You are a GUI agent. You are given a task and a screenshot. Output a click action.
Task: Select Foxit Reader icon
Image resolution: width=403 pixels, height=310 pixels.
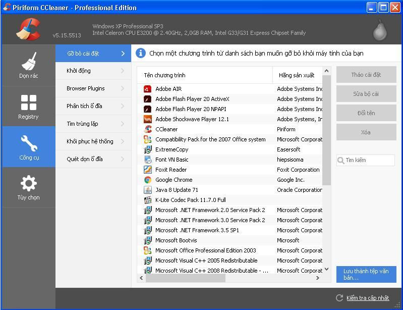point(147,170)
